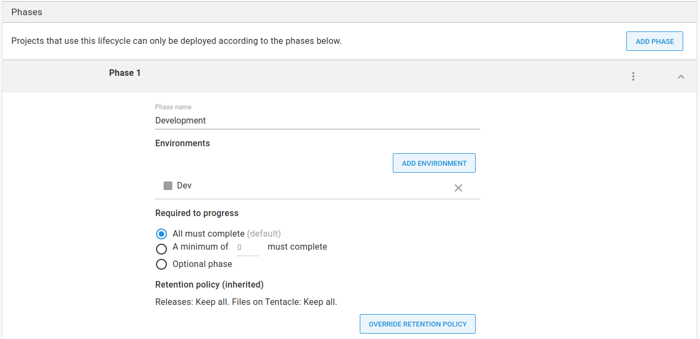Click the gray environment color square beside Dev
This screenshot has width=700, height=339.
(168, 185)
